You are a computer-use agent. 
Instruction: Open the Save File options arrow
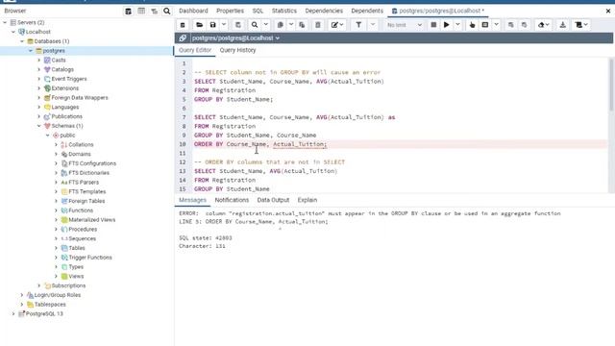224,25
